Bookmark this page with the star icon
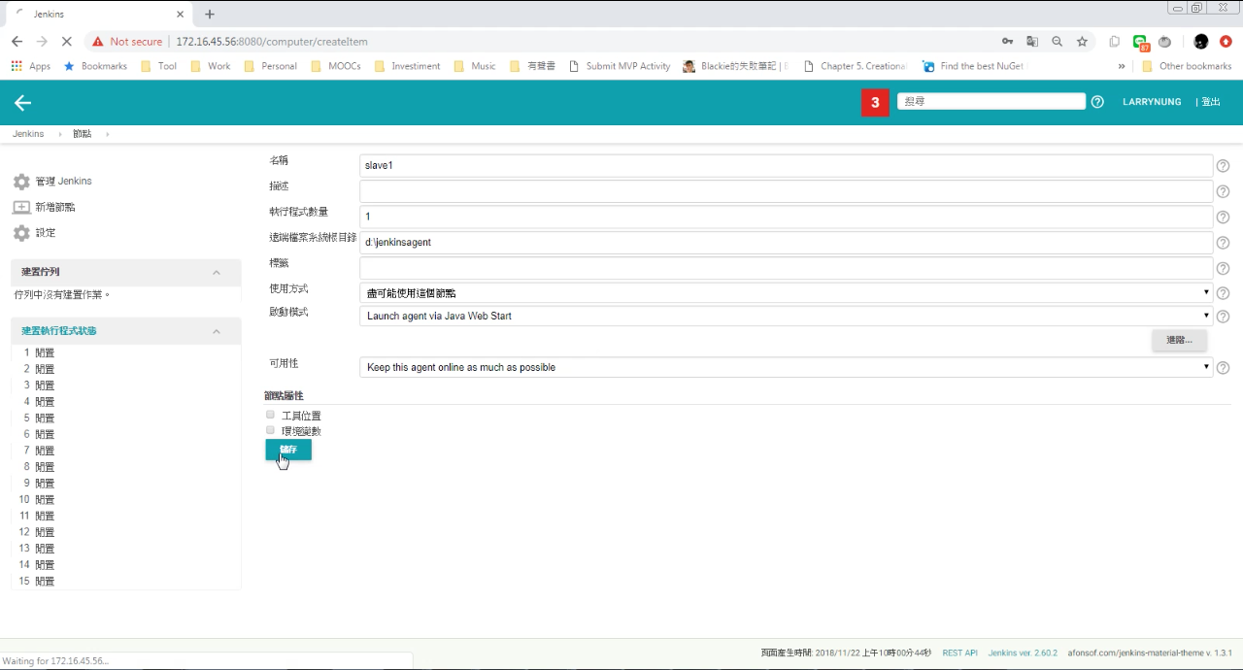The width and height of the screenshot is (1243, 670). coord(1082,42)
